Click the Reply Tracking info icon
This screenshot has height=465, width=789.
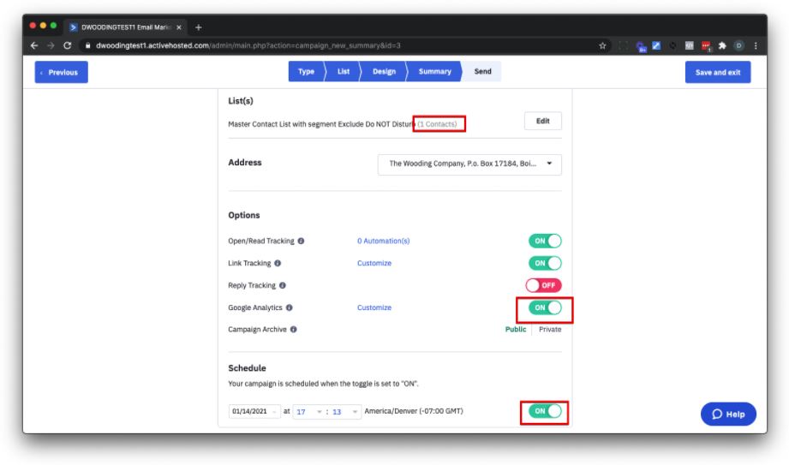pyautogui.click(x=283, y=286)
